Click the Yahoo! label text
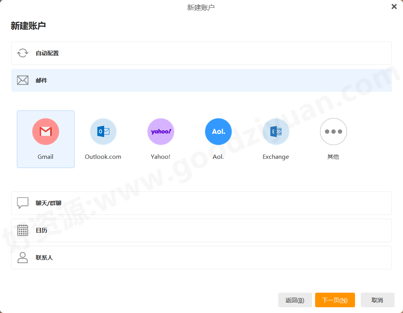Screen dimensions: 403x313 [161, 156]
